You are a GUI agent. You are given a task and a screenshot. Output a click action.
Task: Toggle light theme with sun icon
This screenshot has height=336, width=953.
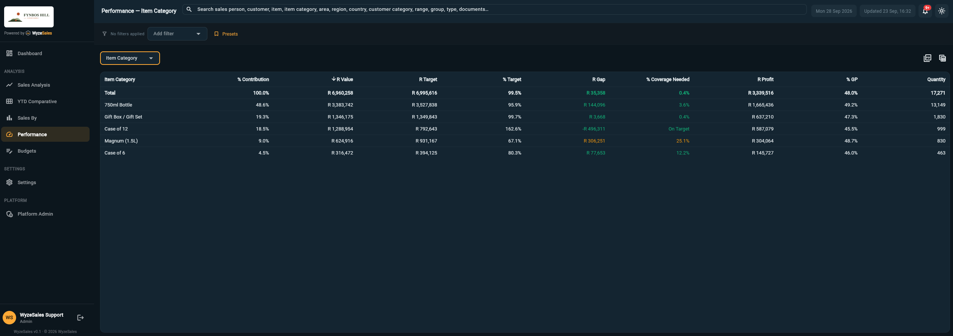pos(942,11)
